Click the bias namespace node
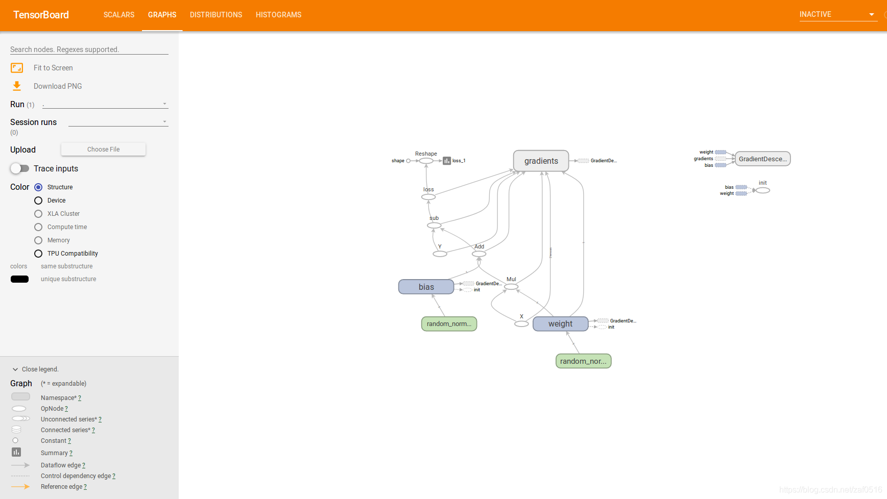887x499 pixels. point(426,287)
